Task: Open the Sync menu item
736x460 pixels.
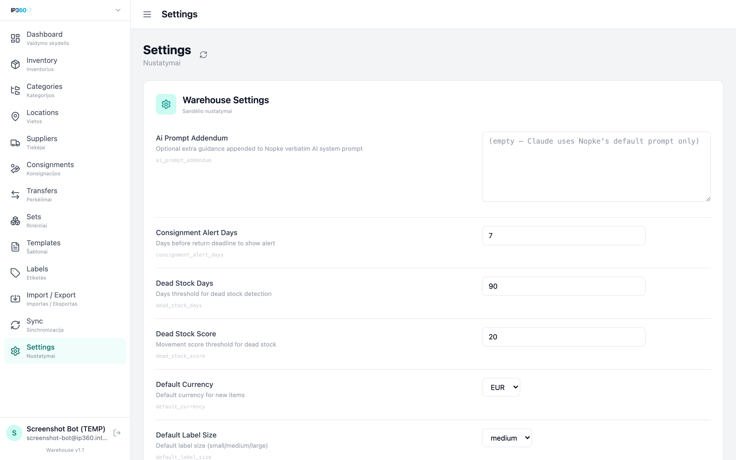Action: point(65,325)
